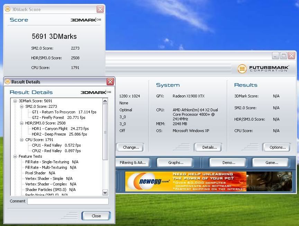Click the Results section heading
The height and width of the screenshot is (226, 299).
(246, 85)
